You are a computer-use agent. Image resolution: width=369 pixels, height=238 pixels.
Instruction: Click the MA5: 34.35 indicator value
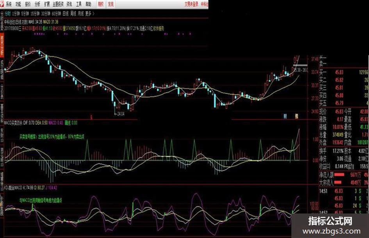[x=35, y=22]
